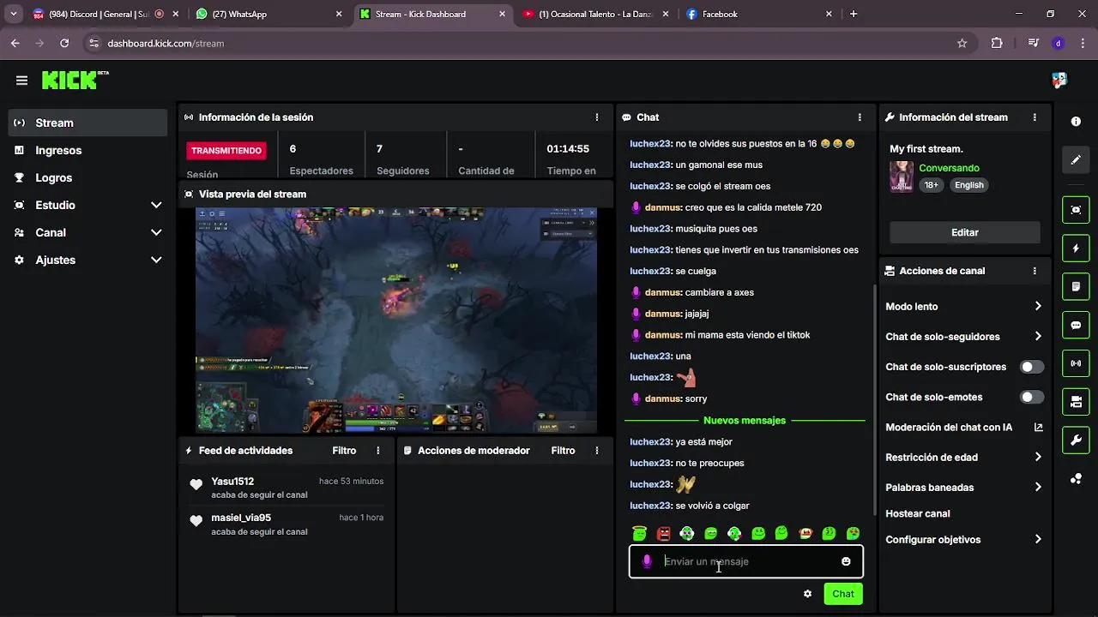This screenshot has height=617, width=1098.
Task: Open Acciones de moderador three-dot options
Action: point(597,451)
